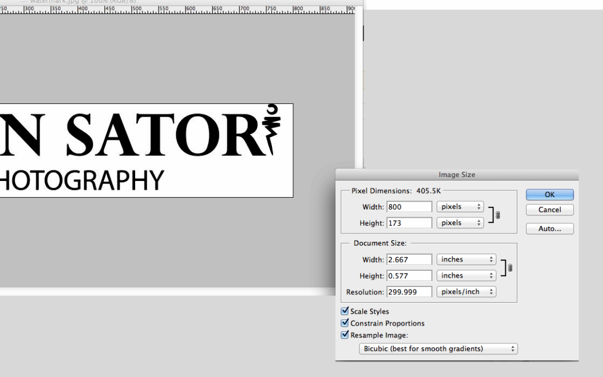Viewport: 603px width, 377px height.
Task: Edit the pixel Width field showing 800
Action: (409, 207)
